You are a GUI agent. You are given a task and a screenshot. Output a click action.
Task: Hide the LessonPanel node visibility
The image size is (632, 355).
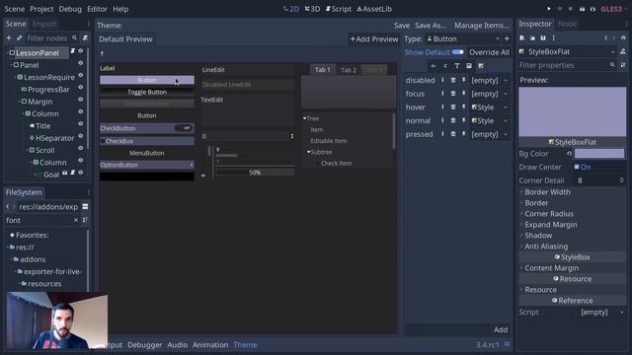tap(81, 50)
